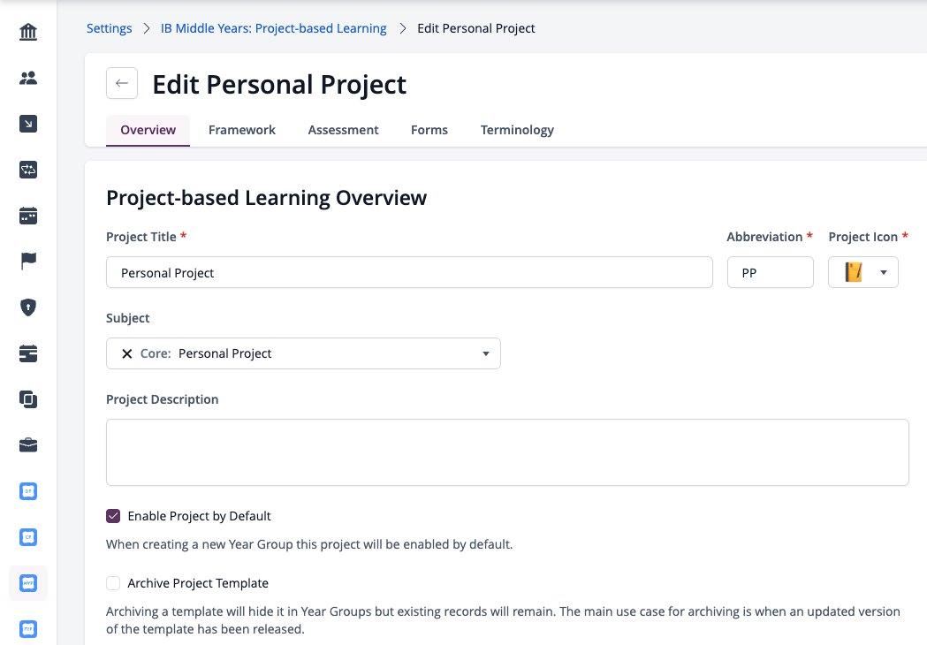The width and height of the screenshot is (927, 645).
Task: Expand the Project Icon dropdown
Action: click(863, 272)
